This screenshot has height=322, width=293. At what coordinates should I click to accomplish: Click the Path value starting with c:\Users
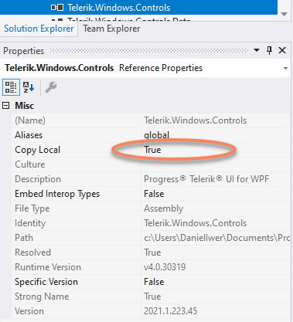[216, 238]
